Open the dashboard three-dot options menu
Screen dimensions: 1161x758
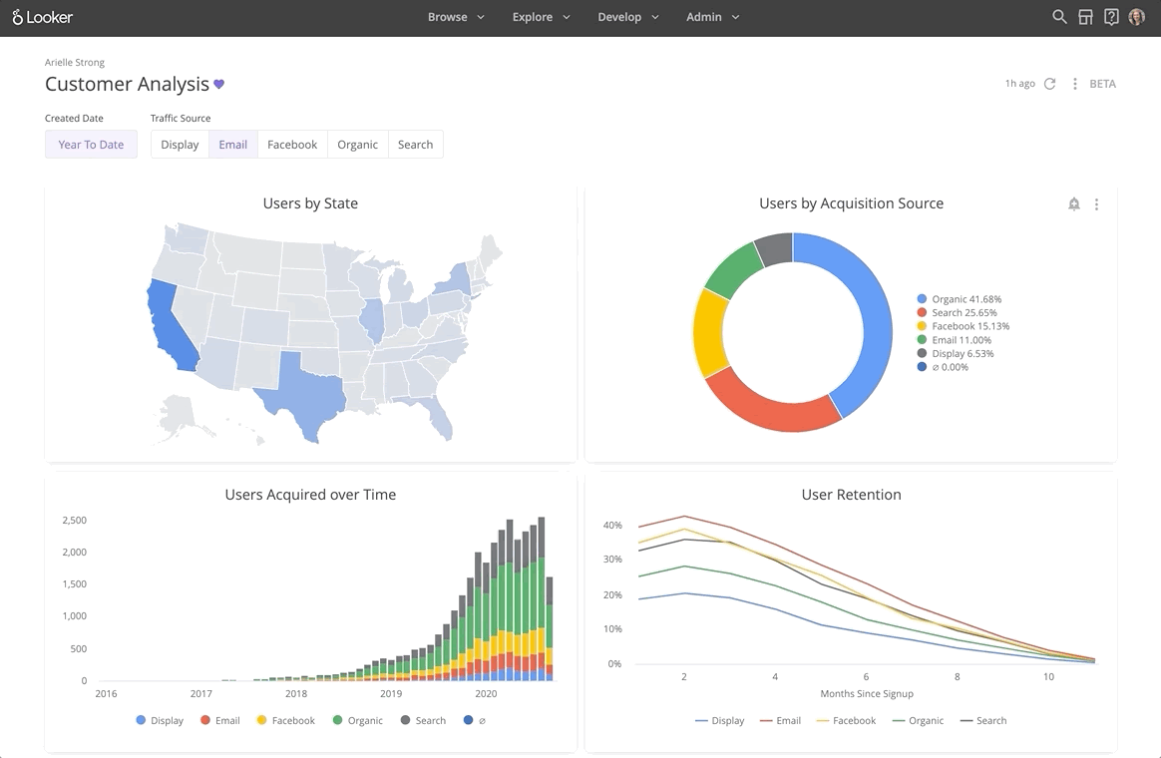tap(1075, 84)
